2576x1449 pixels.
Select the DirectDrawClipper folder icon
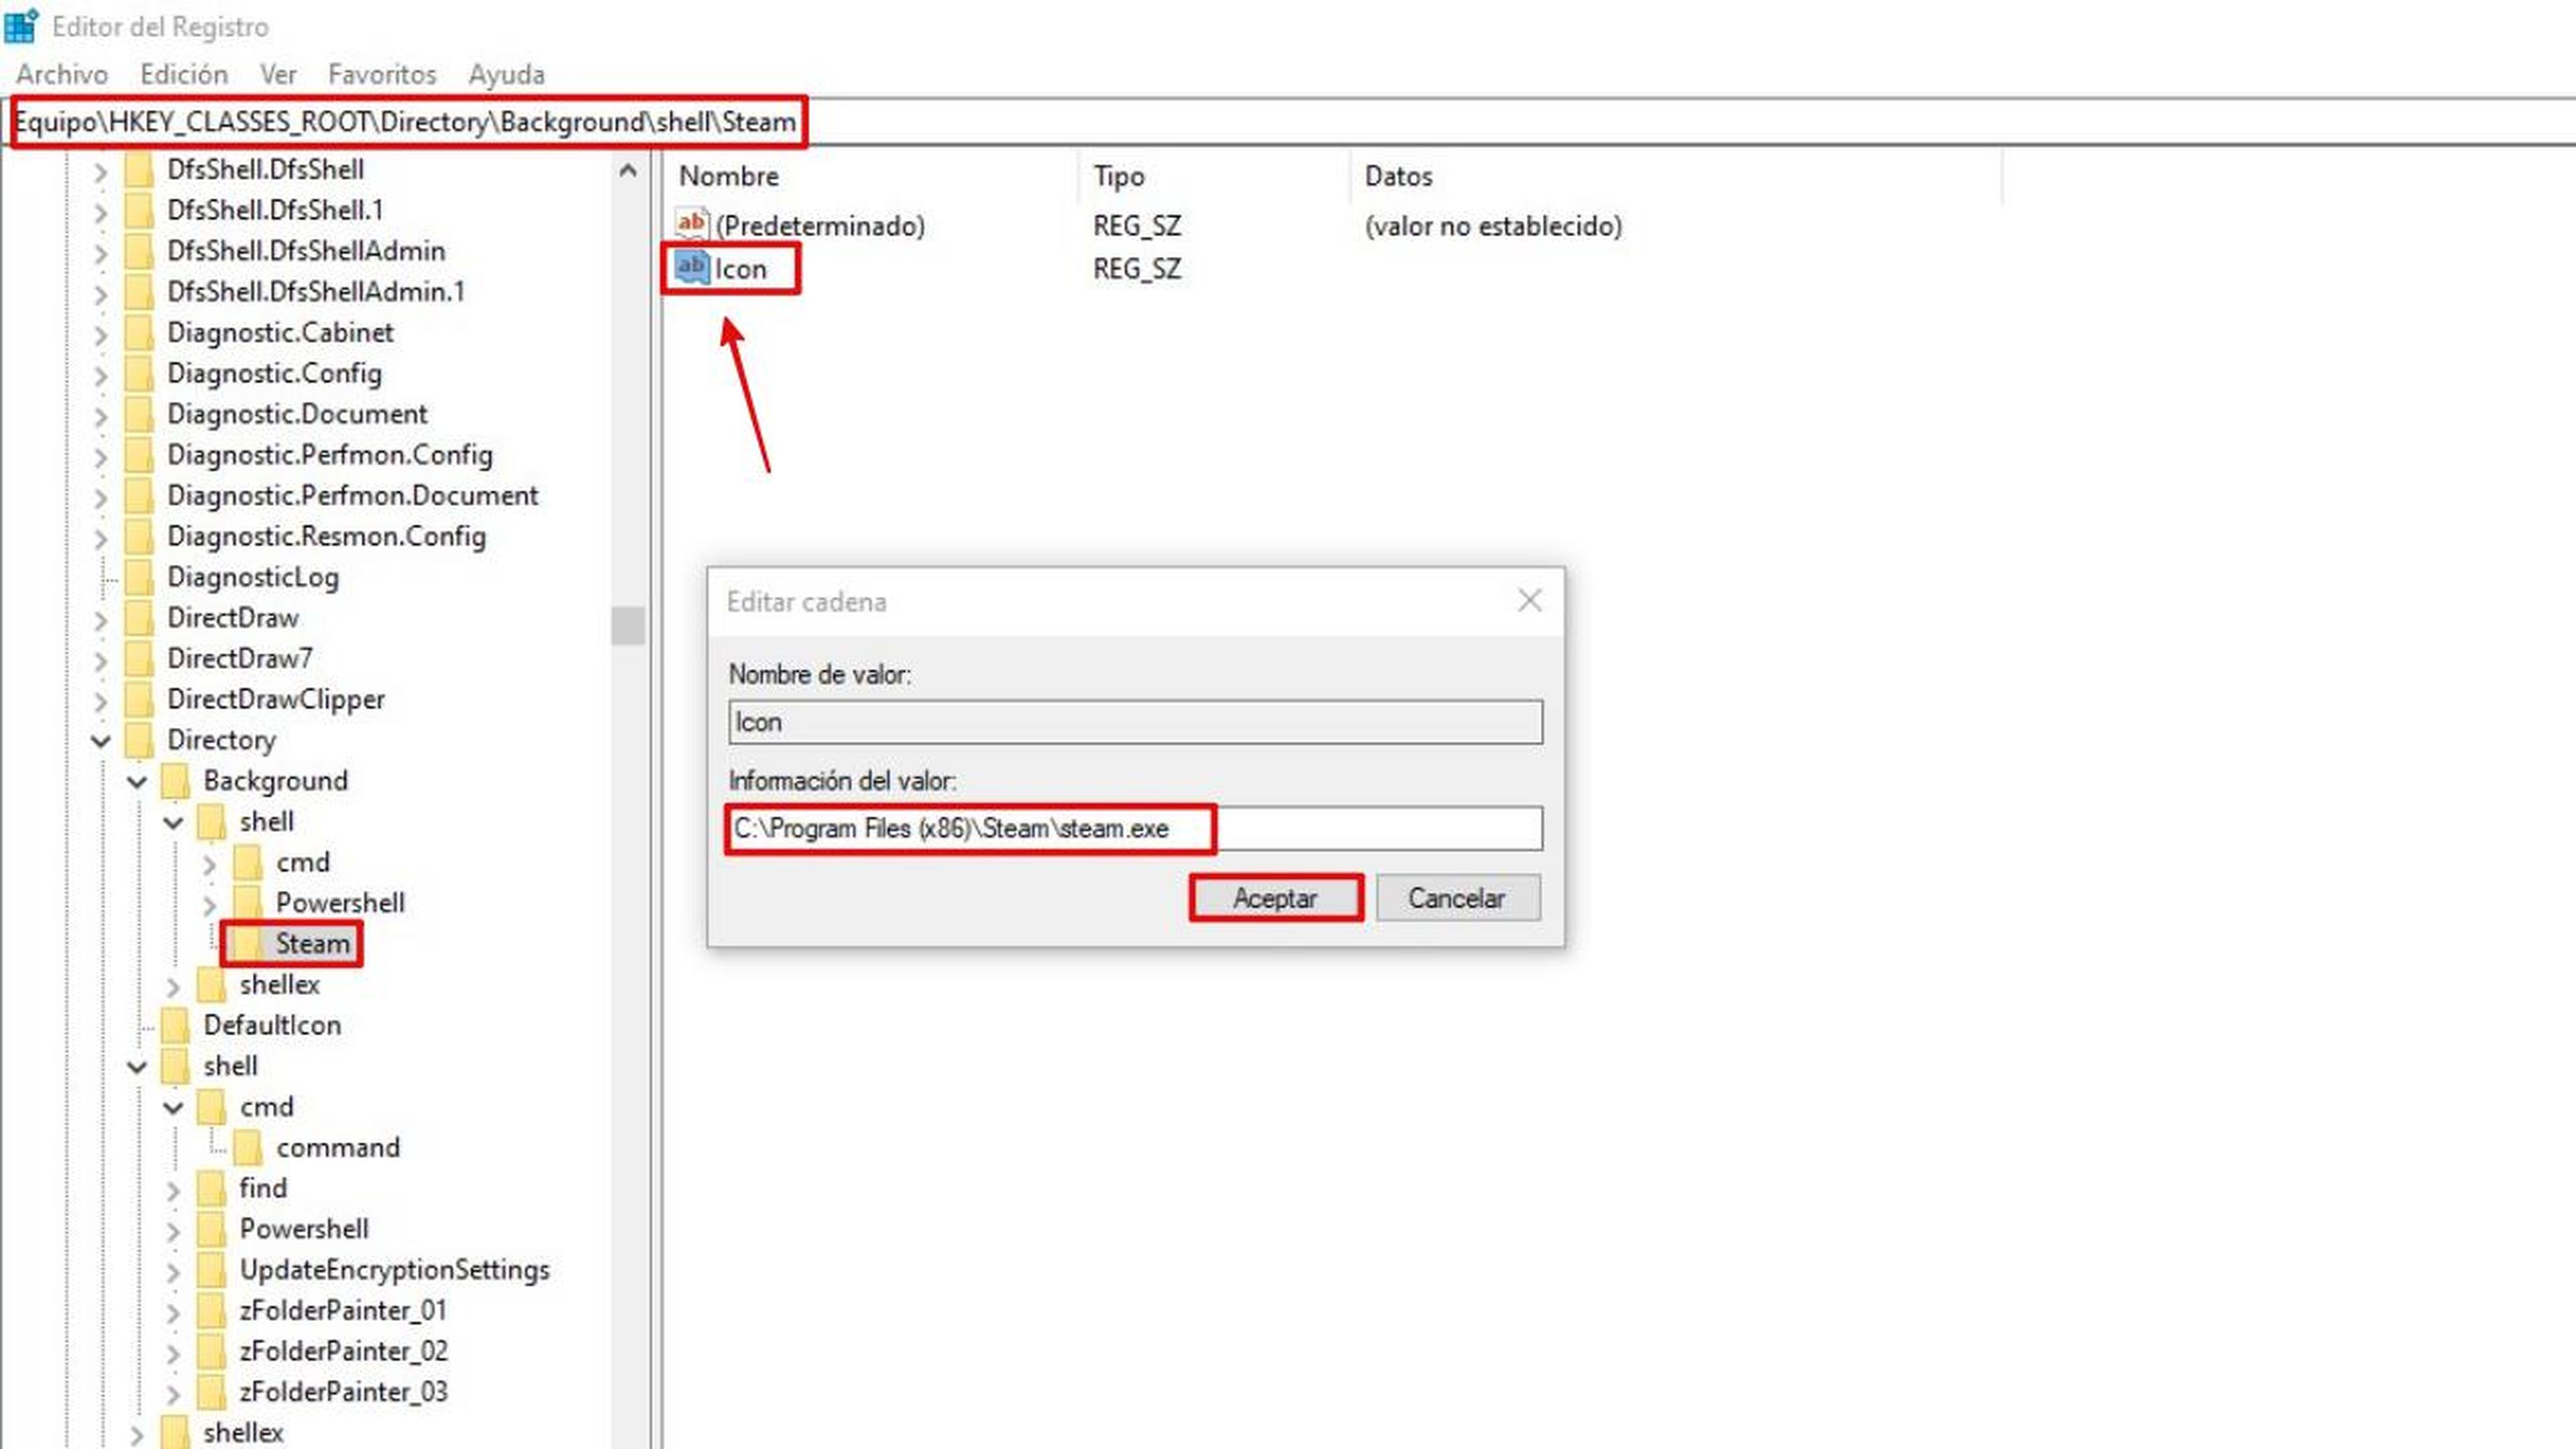pyautogui.click(x=138, y=699)
